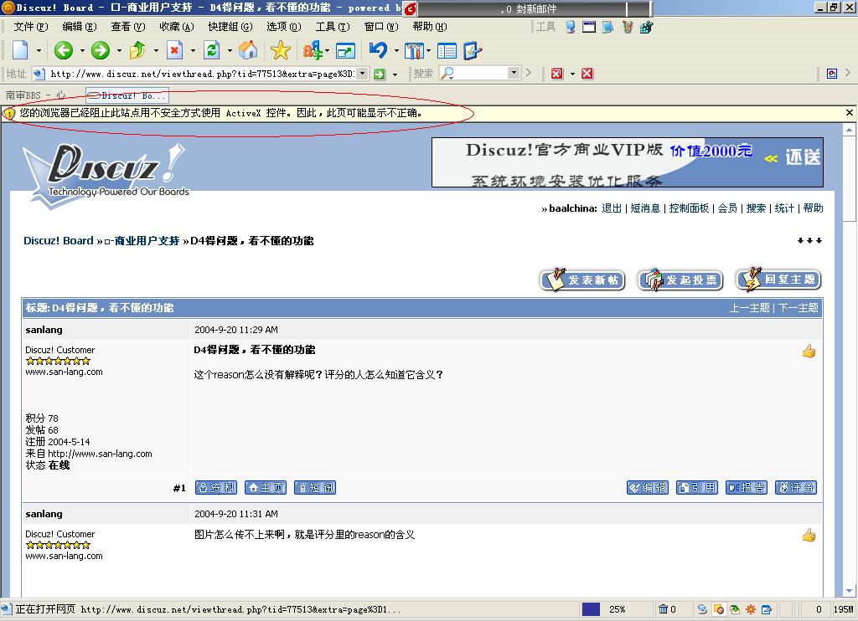Click the Up one level folder icon
The image size is (858, 621).
point(137,50)
